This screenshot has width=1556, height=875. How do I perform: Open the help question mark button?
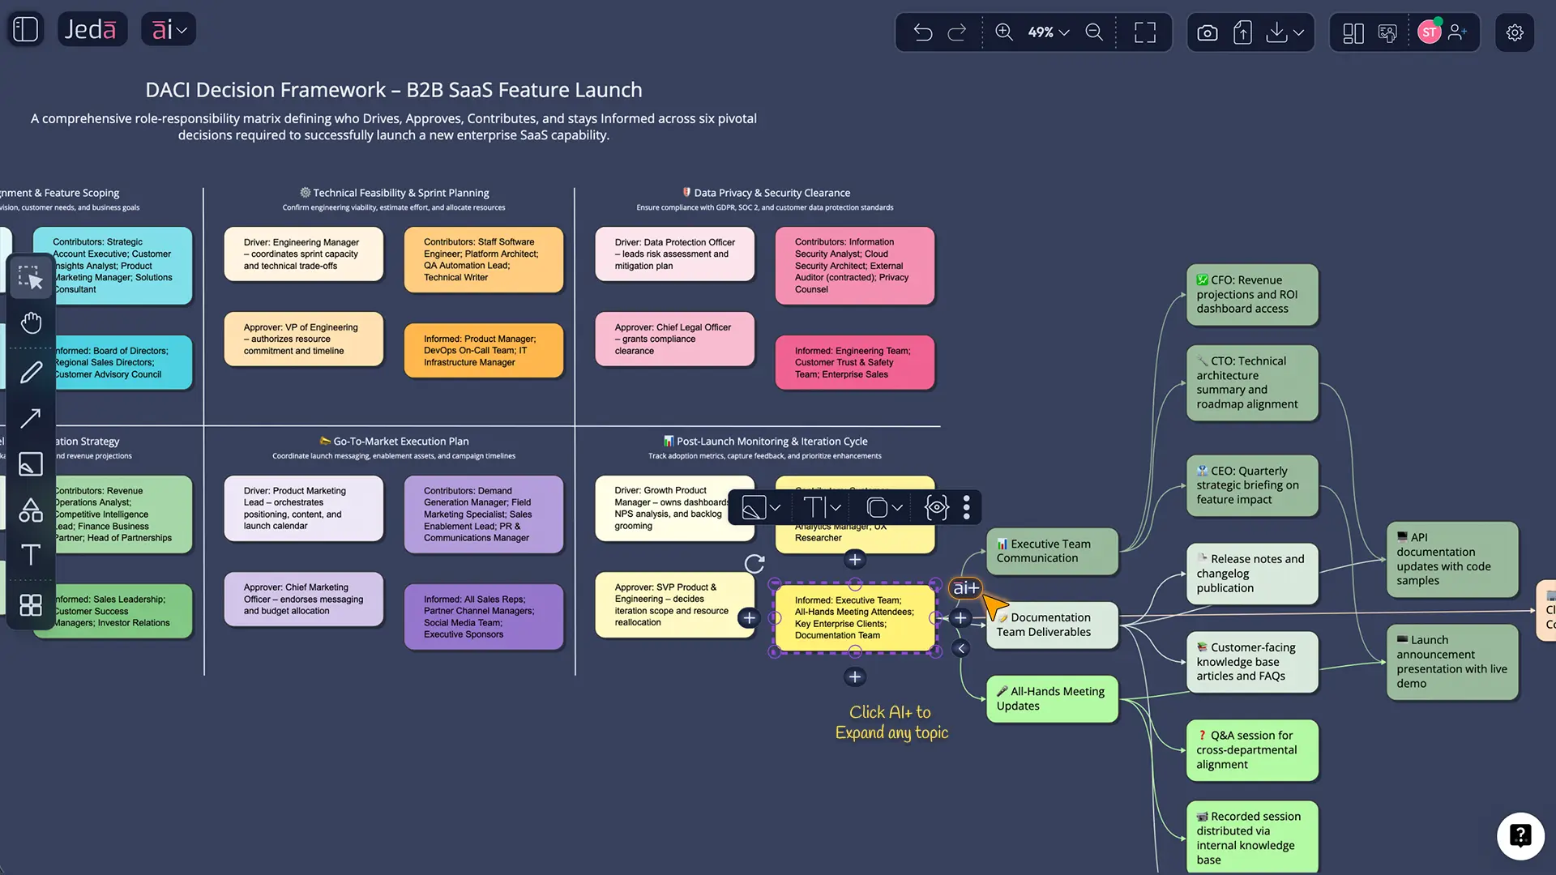pos(1520,835)
